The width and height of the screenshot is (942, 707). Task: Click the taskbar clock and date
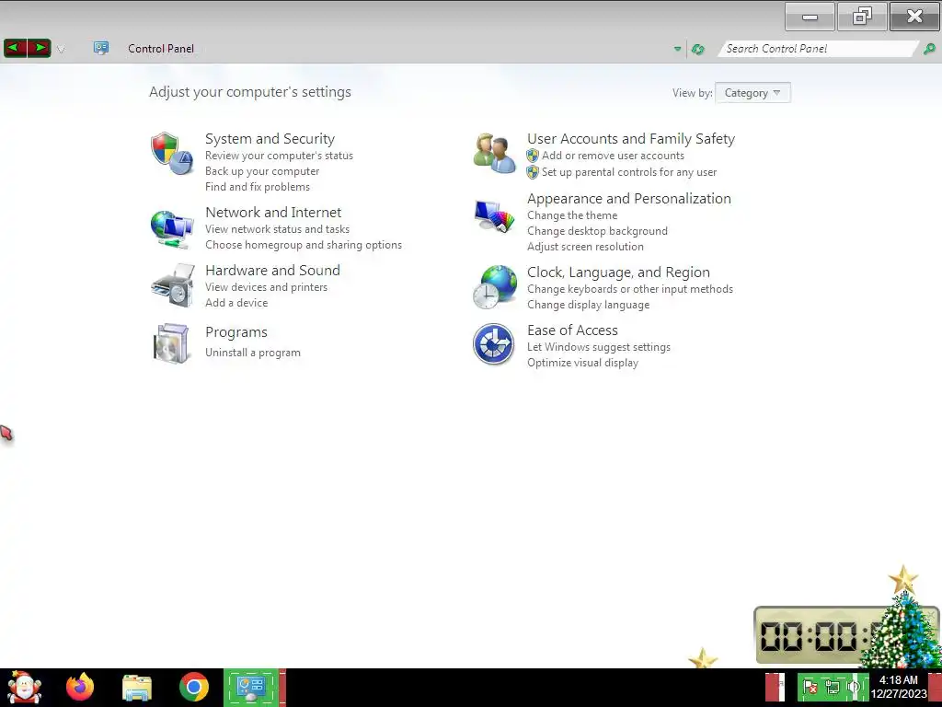tap(898, 687)
